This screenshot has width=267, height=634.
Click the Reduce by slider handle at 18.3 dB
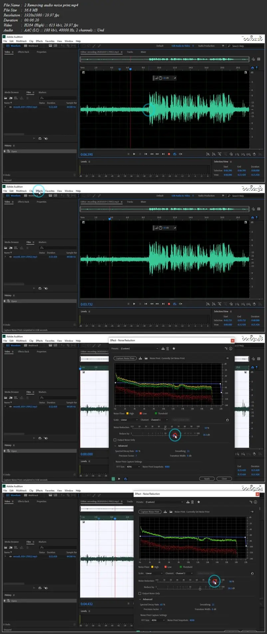[175, 435]
